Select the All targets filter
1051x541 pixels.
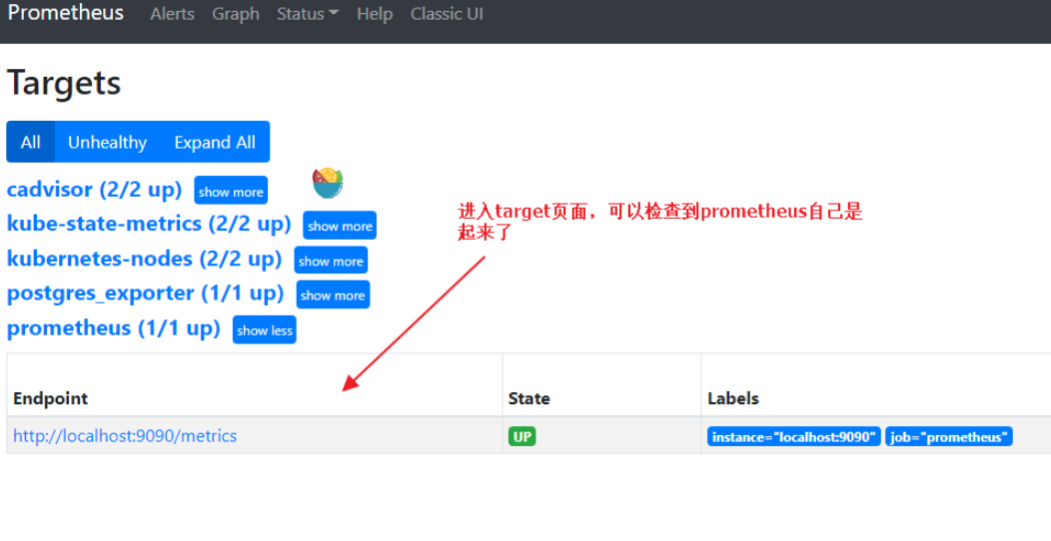tap(30, 142)
